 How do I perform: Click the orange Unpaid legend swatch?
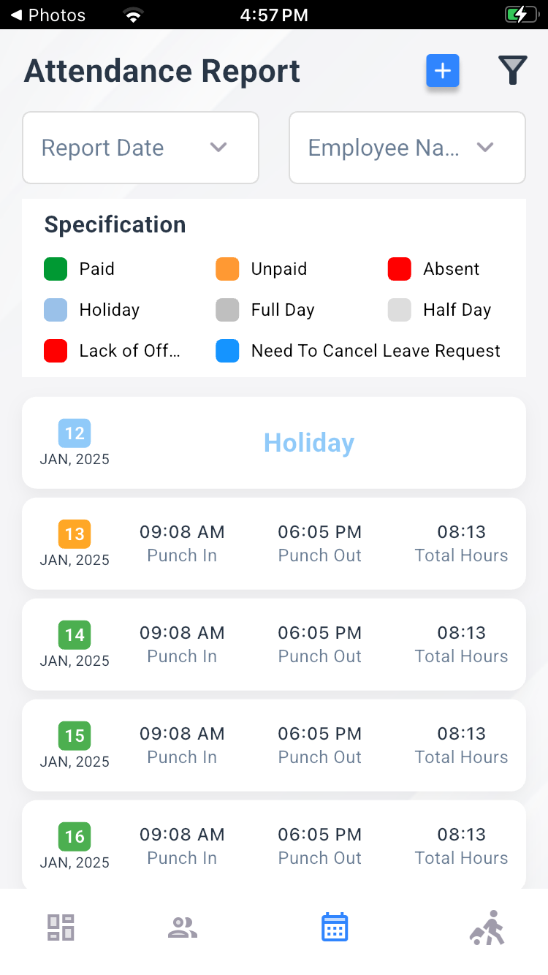click(x=227, y=269)
